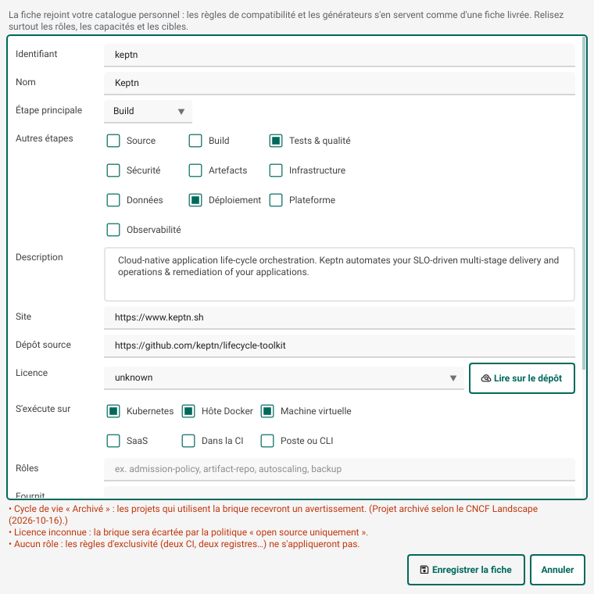Click the Licence inconnue warning text
Screen dimensions: 594x594
pos(188,532)
